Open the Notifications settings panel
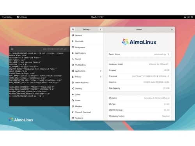This screenshot has height=146, width=195. (x=87, y=53)
